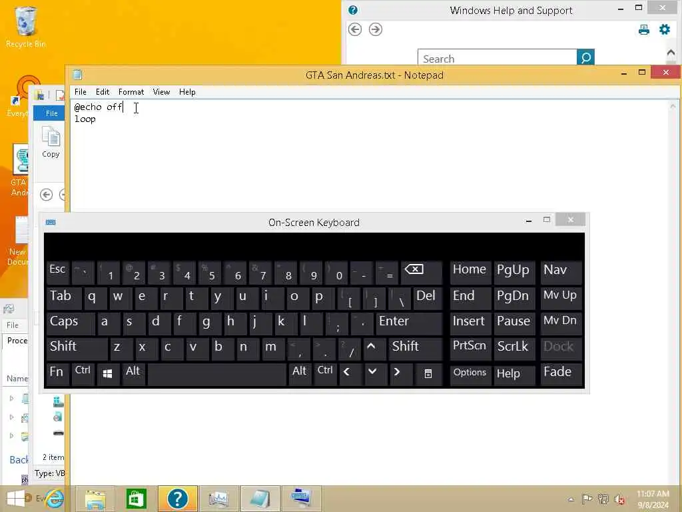This screenshot has width=682, height=512.
Task: Open Notepad's File menu
Action: [81, 92]
